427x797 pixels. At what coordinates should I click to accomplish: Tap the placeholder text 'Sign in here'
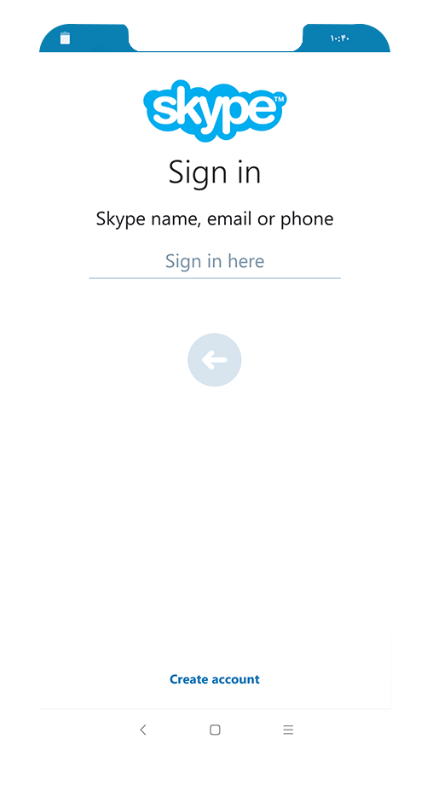point(214,261)
